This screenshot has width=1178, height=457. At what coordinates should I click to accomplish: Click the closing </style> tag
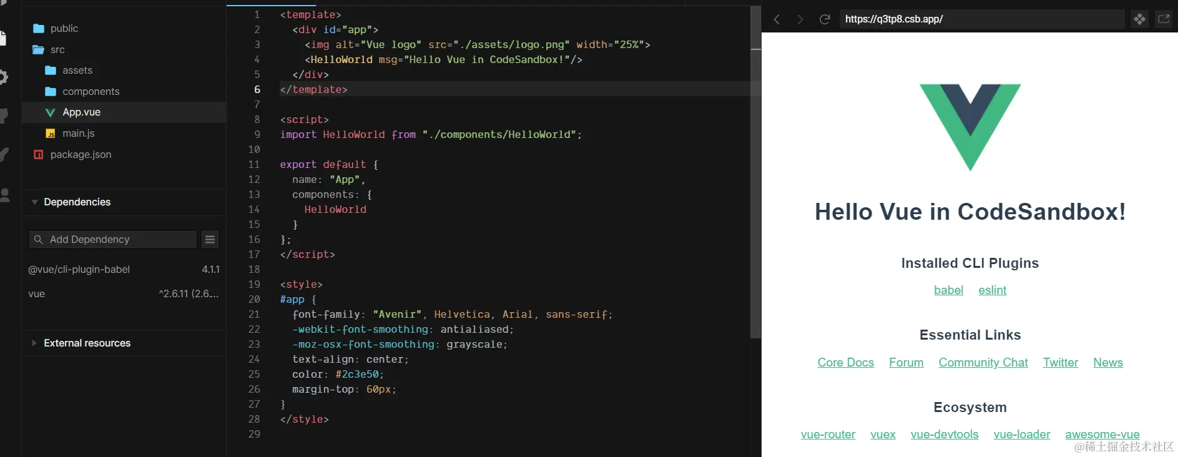[305, 420]
